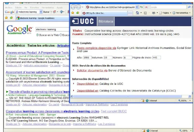
Task: Refresh the UOC page
Action: (141, 7)
